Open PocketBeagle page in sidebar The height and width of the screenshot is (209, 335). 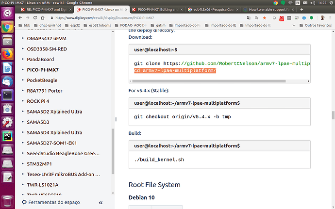[42, 80]
